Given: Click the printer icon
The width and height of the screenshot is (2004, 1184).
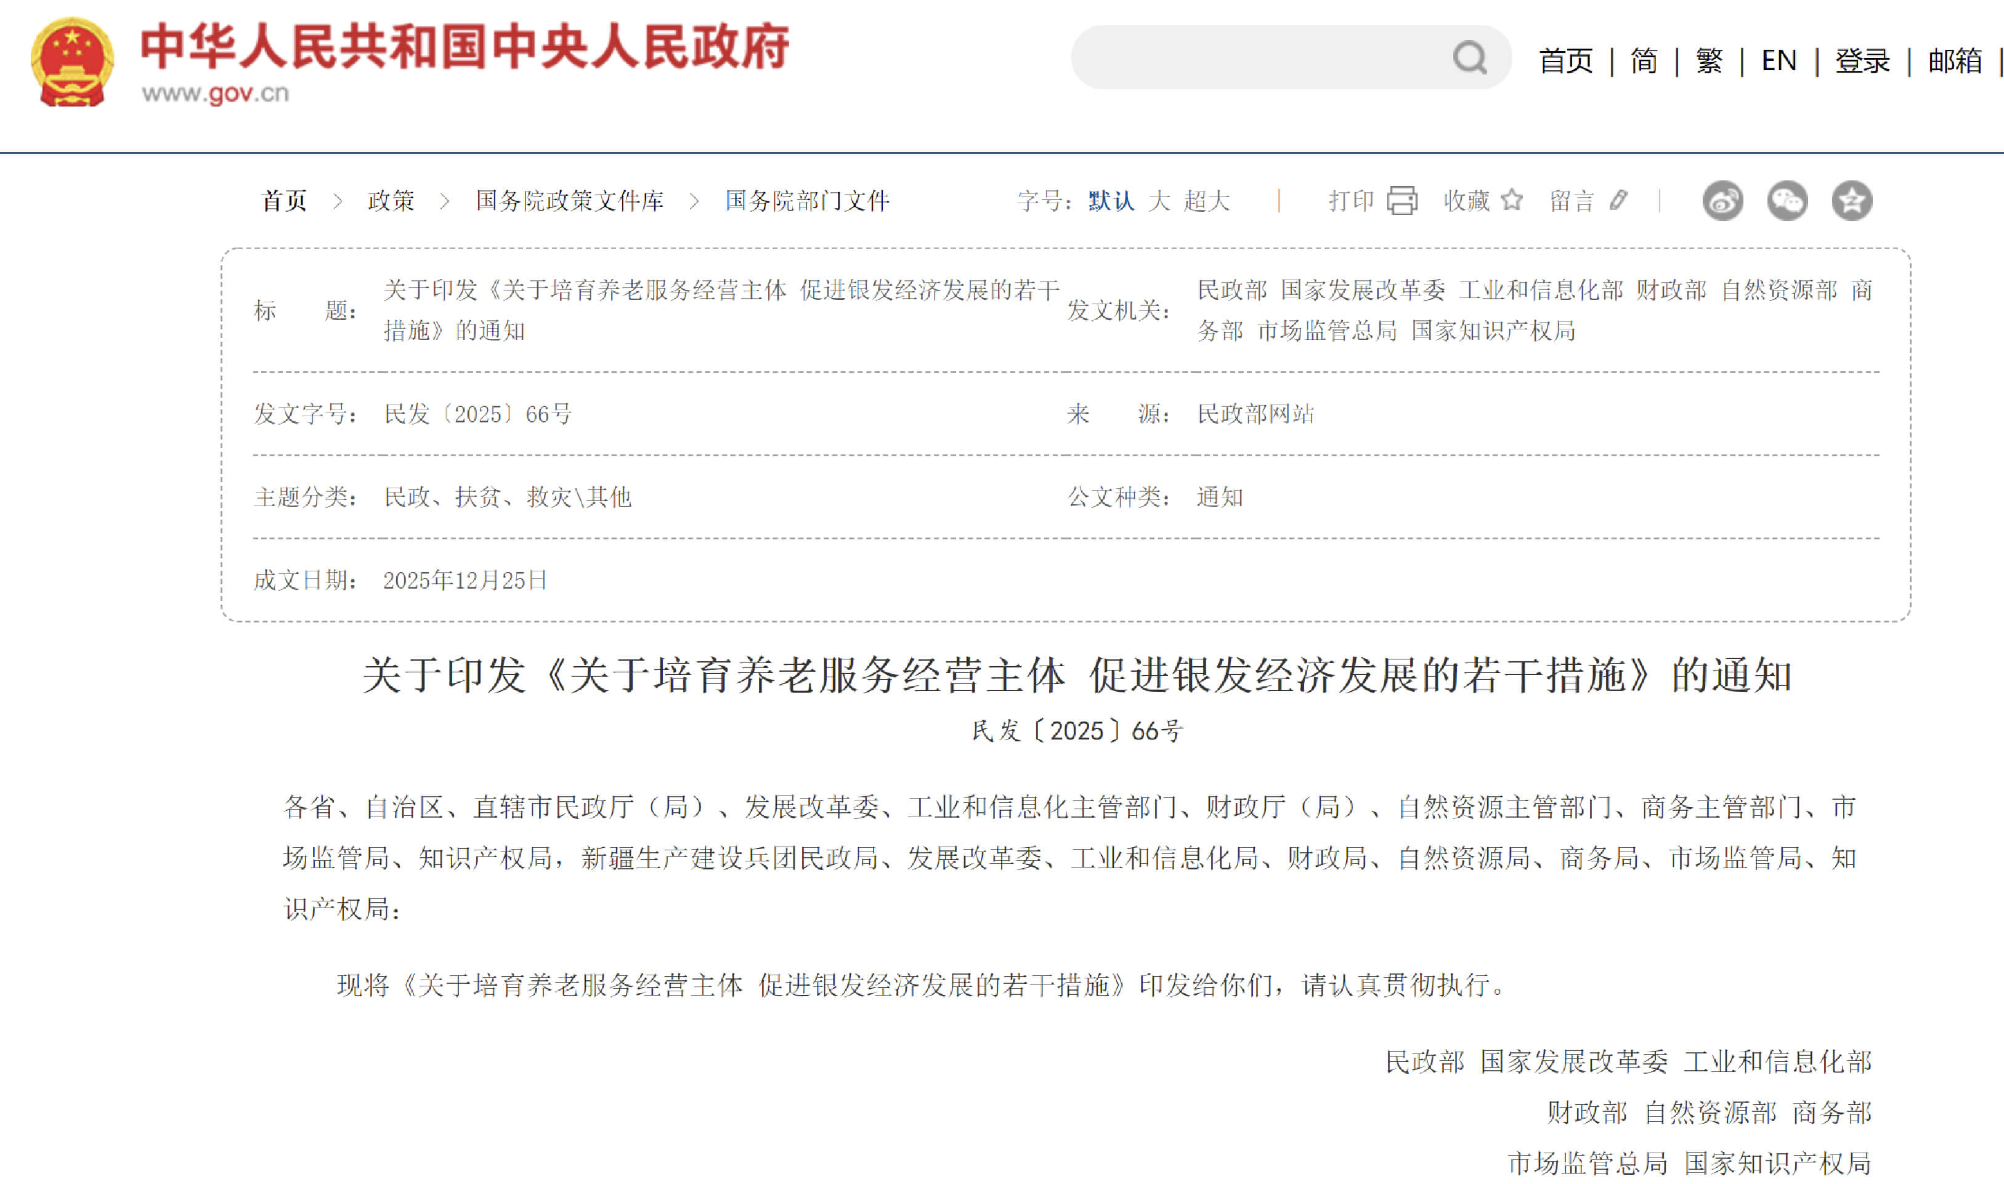Looking at the screenshot, I should tap(1402, 200).
